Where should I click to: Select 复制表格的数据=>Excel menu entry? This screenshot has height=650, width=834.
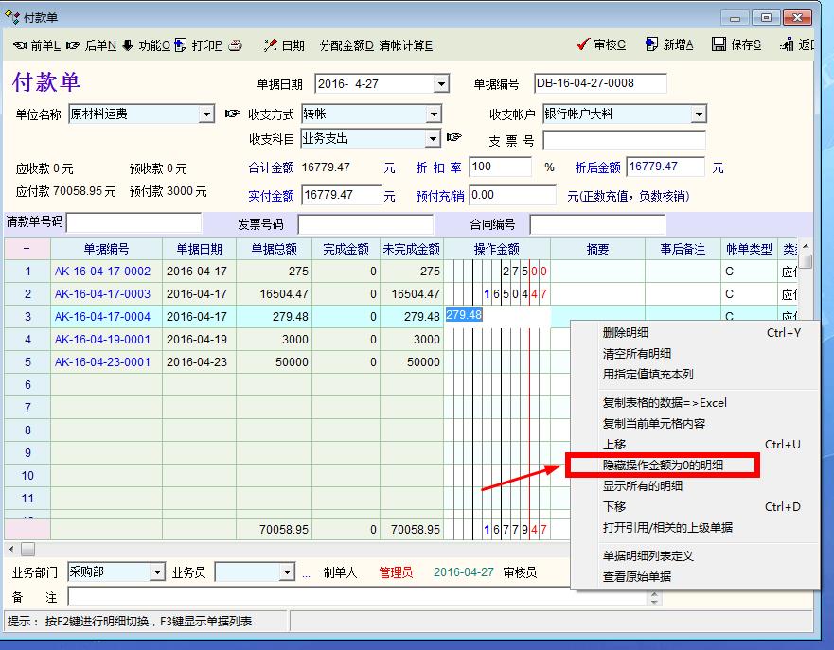click(x=665, y=403)
